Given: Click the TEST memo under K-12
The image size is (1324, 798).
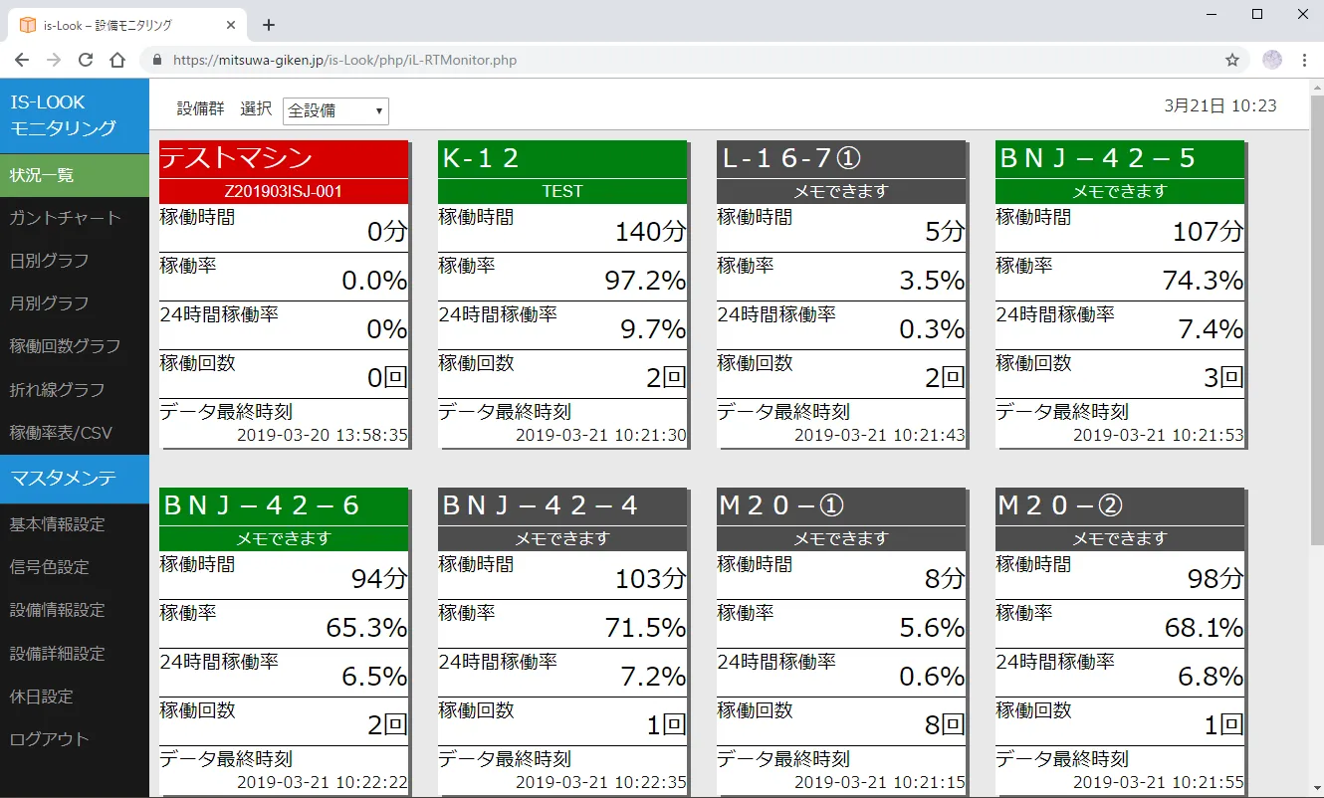Looking at the screenshot, I should (562, 191).
